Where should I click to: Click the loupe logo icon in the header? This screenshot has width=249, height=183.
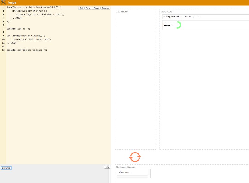pos(3,2)
